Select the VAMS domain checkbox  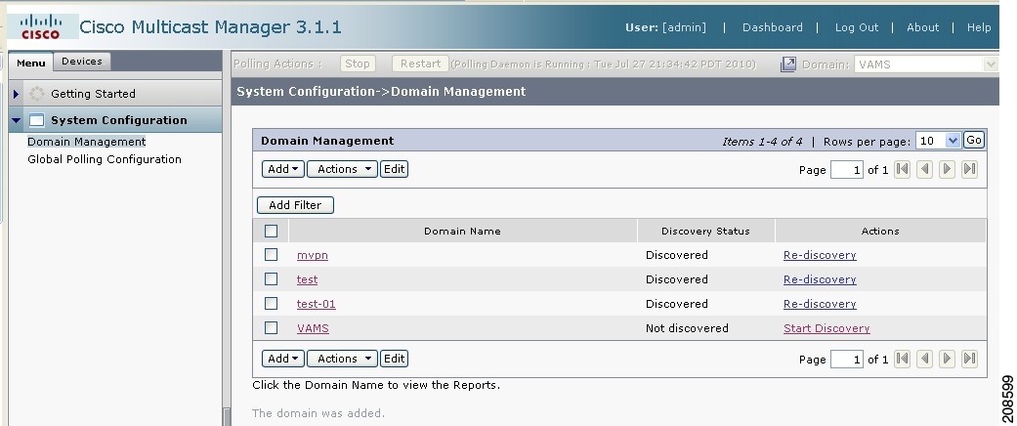[x=272, y=328]
